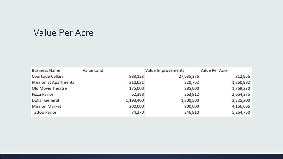
Task: Select the 'Mission St Apartments' cell
Action: (53, 82)
